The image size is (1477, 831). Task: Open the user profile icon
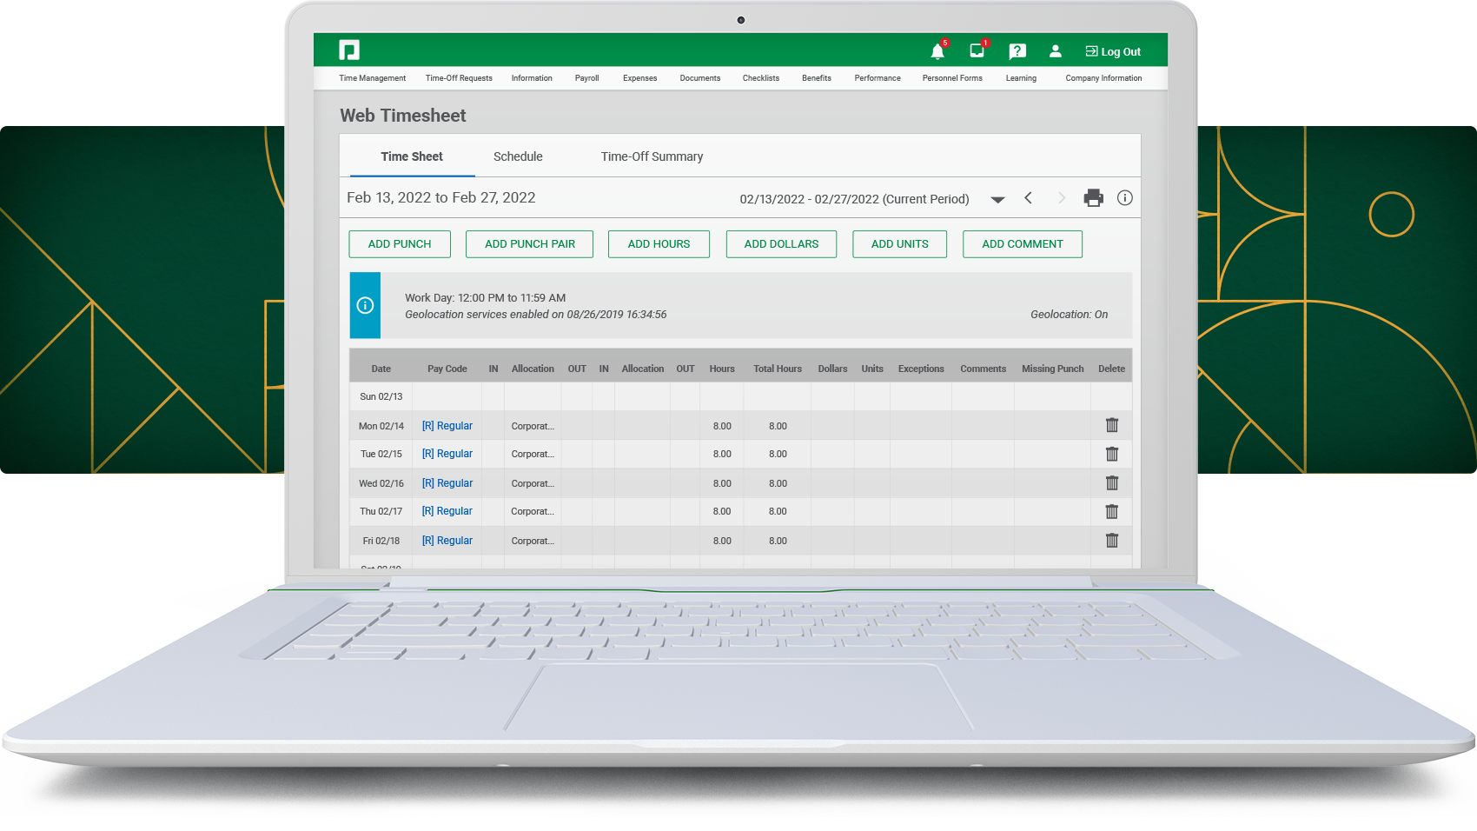(1056, 51)
